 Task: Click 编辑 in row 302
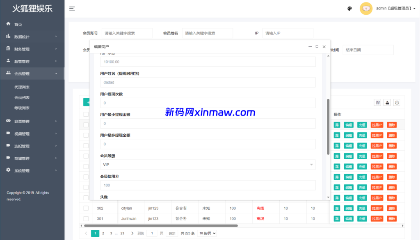point(349,208)
